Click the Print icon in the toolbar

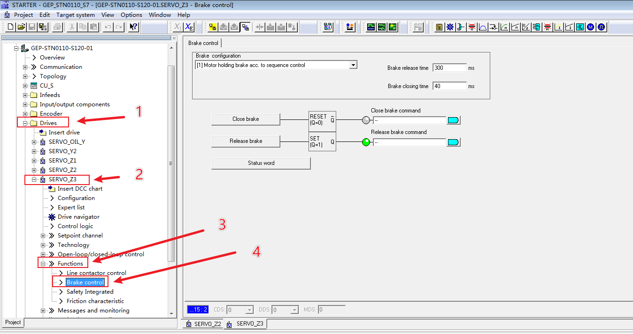click(57, 27)
